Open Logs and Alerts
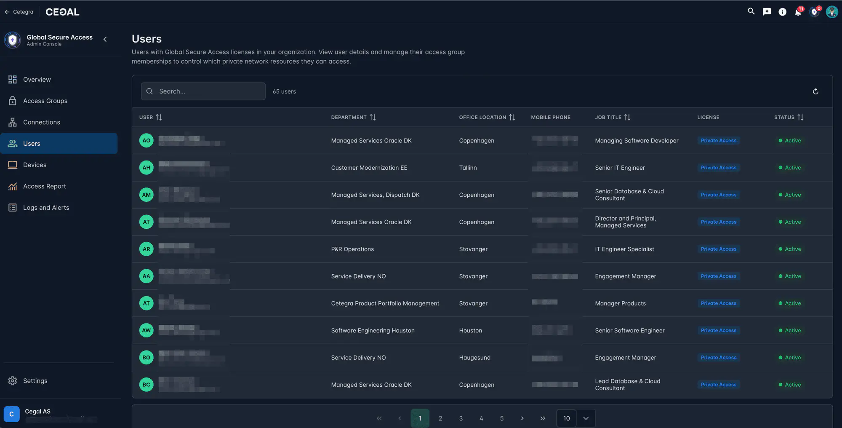Image resolution: width=842 pixels, height=428 pixels. click(59, 208)
